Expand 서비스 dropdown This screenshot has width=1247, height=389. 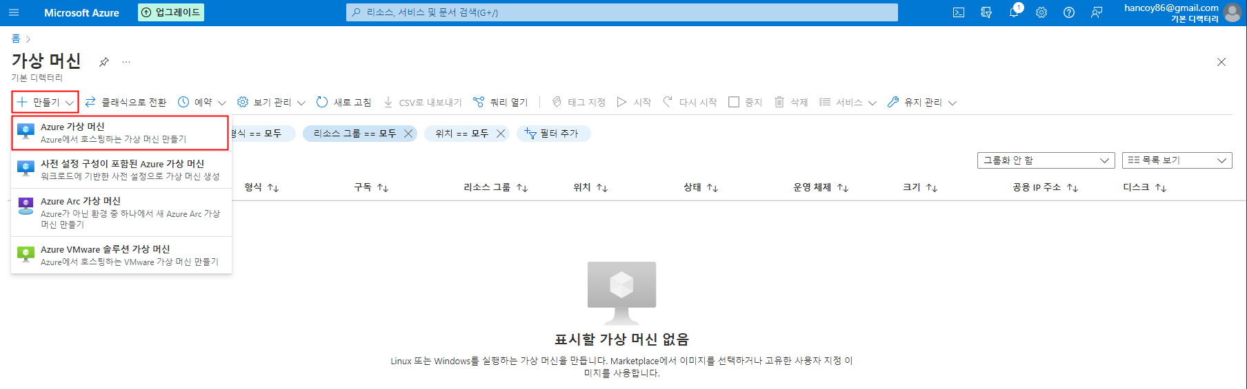coord(848,102)
